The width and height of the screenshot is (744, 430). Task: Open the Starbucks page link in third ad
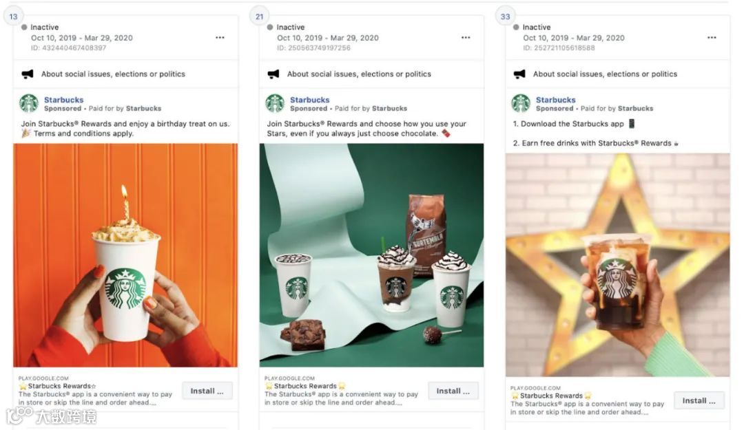(x=556, y=100)
